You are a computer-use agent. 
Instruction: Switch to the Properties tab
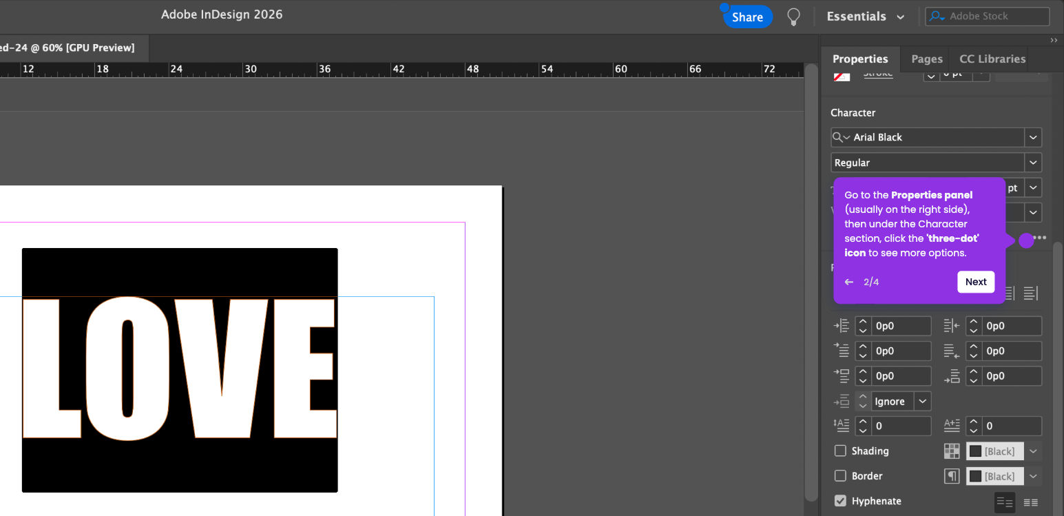pyautogui.click(x=860, y=59)
